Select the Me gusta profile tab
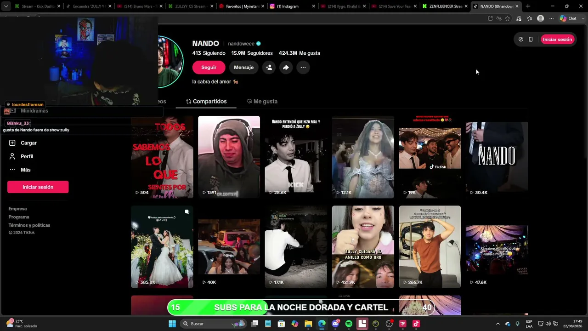The width and height of the screenshot is (588, 331). tap(262, 102)
